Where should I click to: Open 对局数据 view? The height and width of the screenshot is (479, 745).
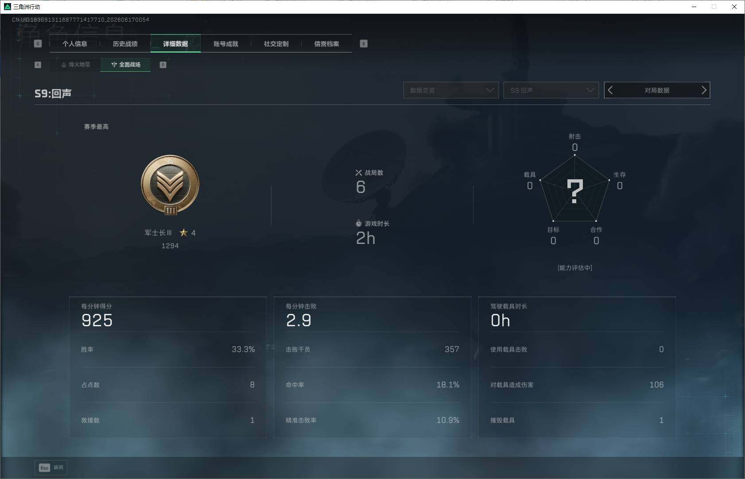[657, 90]
